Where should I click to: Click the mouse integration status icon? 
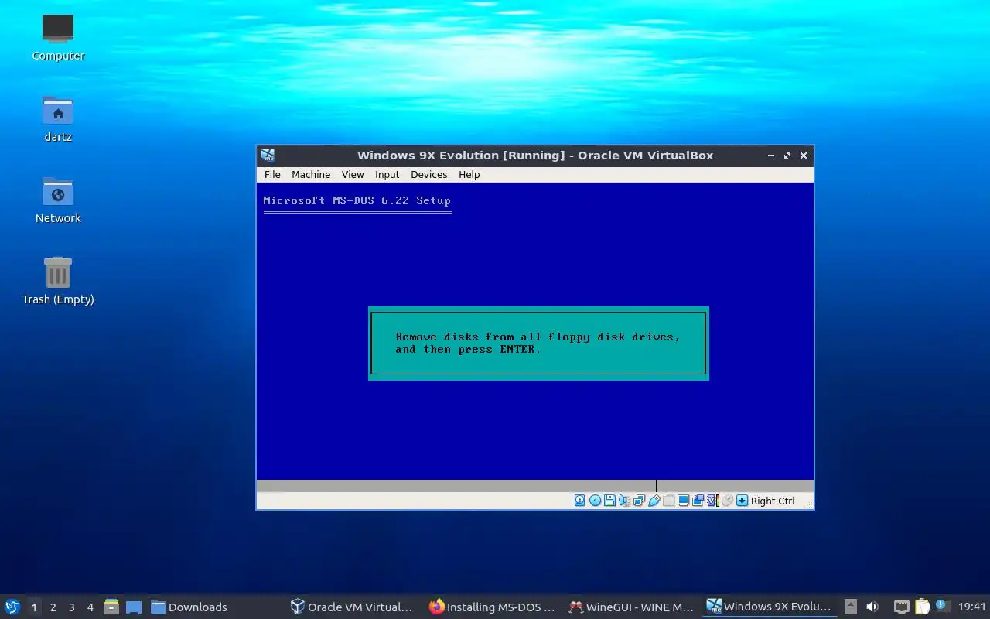coord(727,501)
